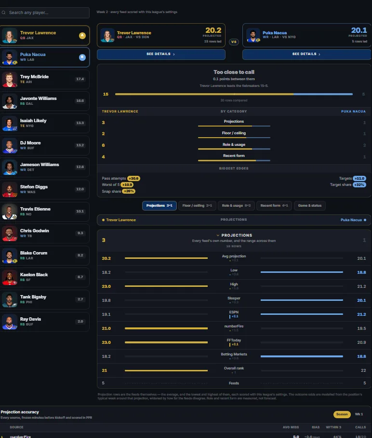Select the Tank Bigsby avatar
Image resolution: width=372 pixels, height=438 pixels.
click(10, 299)
